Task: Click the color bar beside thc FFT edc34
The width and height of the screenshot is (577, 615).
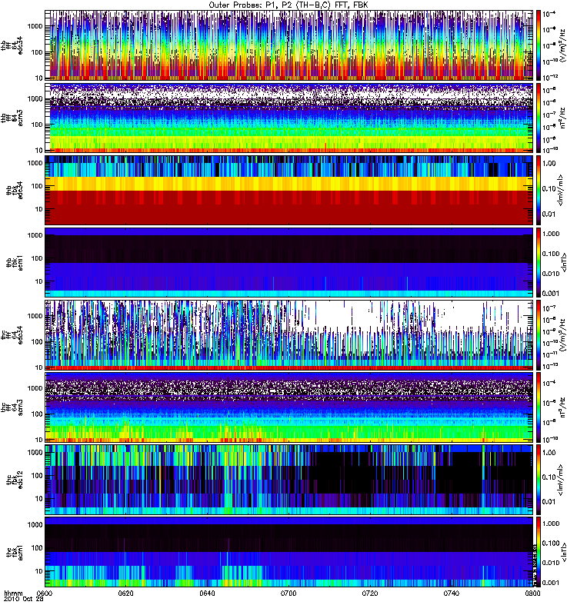Action: pos(539,335)
